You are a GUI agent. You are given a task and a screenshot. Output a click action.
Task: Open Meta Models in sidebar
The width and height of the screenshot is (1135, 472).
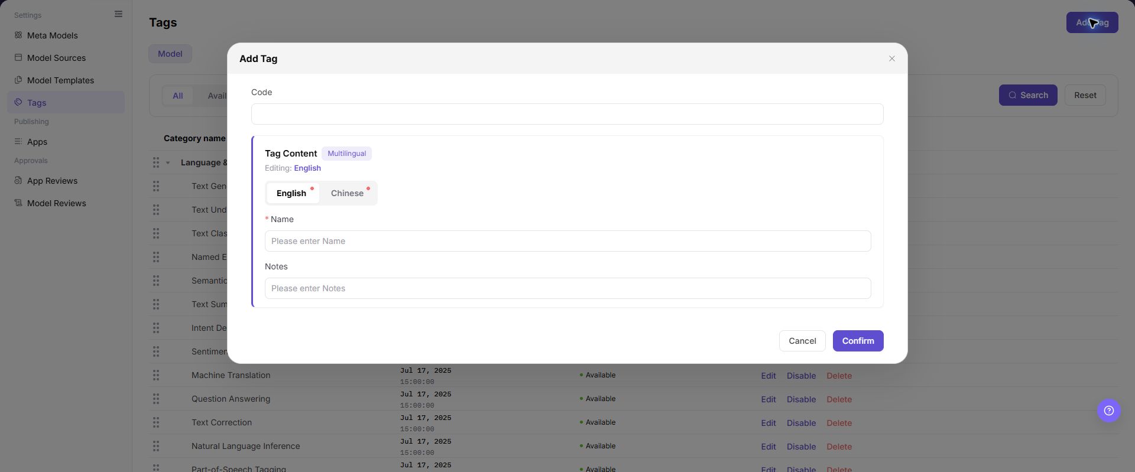point(66,35)
